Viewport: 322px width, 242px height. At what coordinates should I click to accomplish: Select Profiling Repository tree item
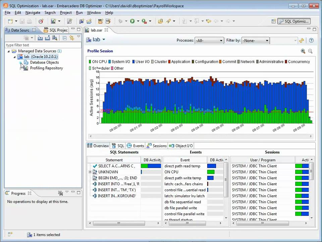coord(46,68)
